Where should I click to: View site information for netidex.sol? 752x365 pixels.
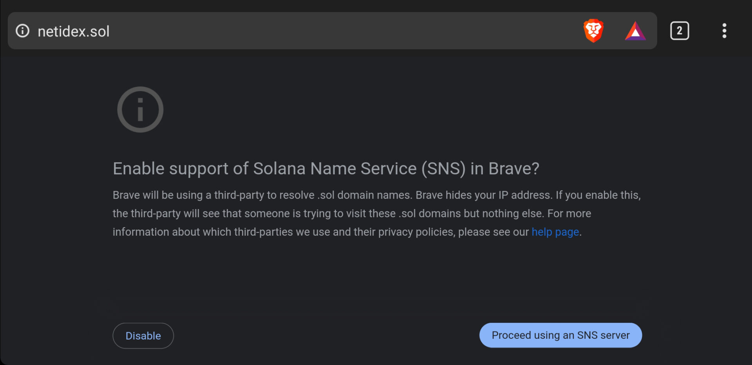click(x=22, y=31)
